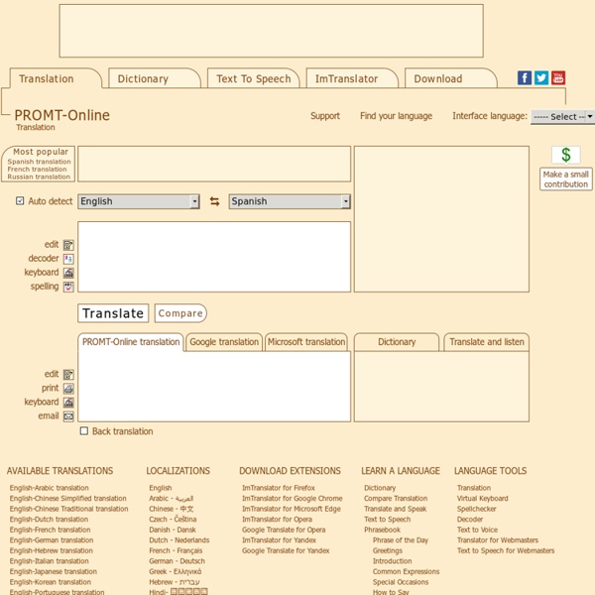Open the Spanish target language dropdown
The image size is (595, 595).
(x=289, y=201)
